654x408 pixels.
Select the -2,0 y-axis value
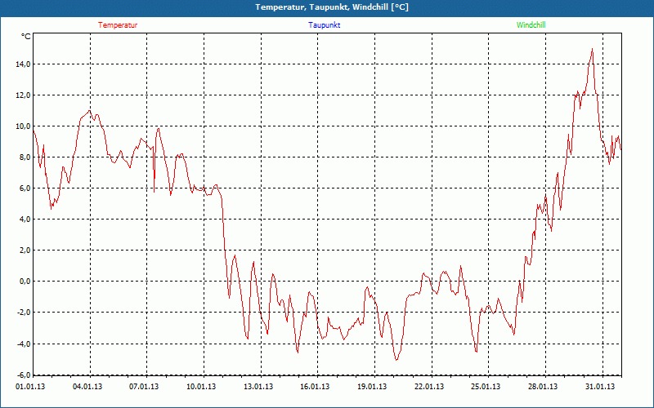coord(24,313)
